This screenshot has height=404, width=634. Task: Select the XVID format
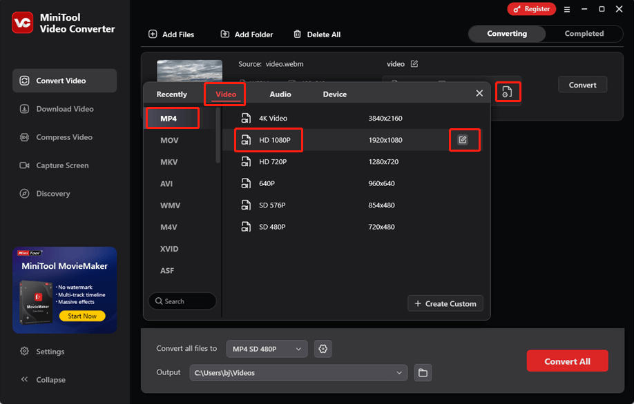click(169, 249)
